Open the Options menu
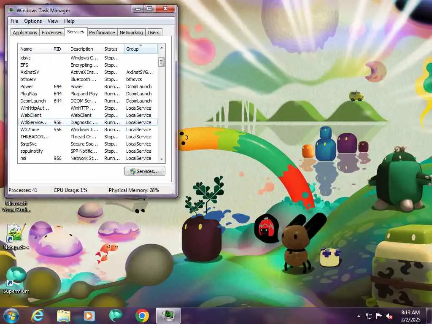 33,21
